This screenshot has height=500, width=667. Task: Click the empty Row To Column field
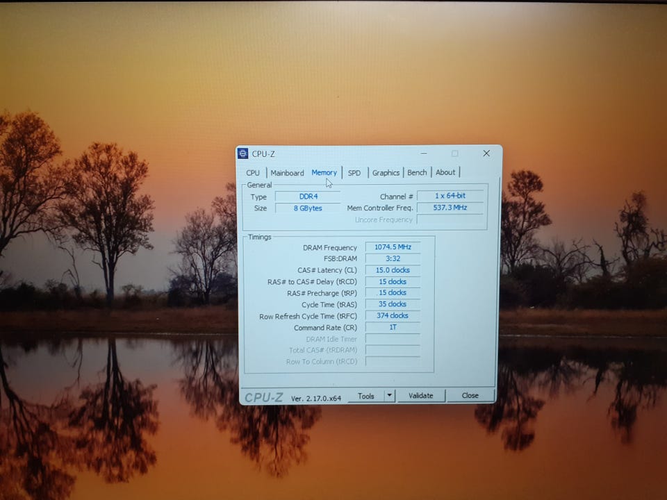point(393,361)
